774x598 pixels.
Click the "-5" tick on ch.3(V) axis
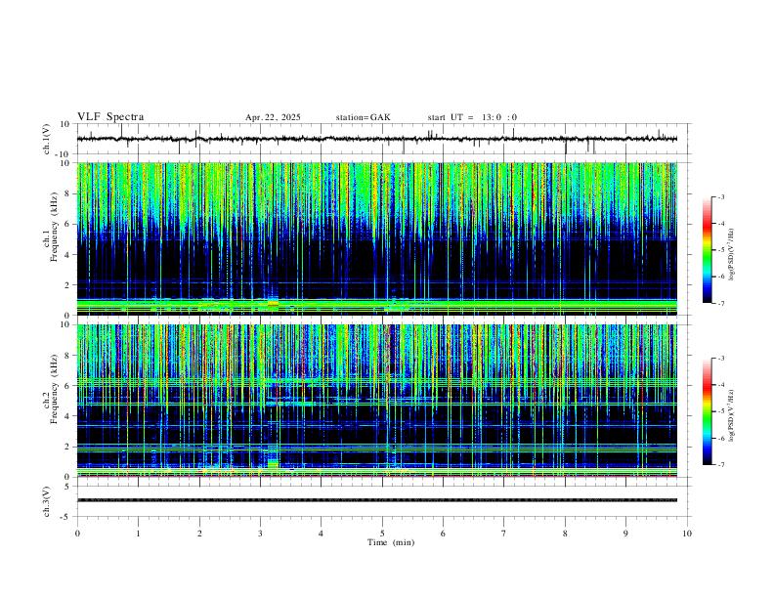point(66,517)
